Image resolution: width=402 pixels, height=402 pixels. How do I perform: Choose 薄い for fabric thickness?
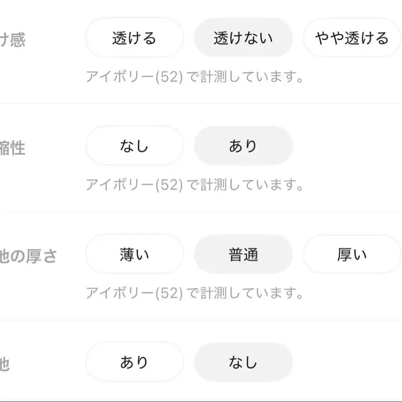pyautogui.click(x=134, y=254)
